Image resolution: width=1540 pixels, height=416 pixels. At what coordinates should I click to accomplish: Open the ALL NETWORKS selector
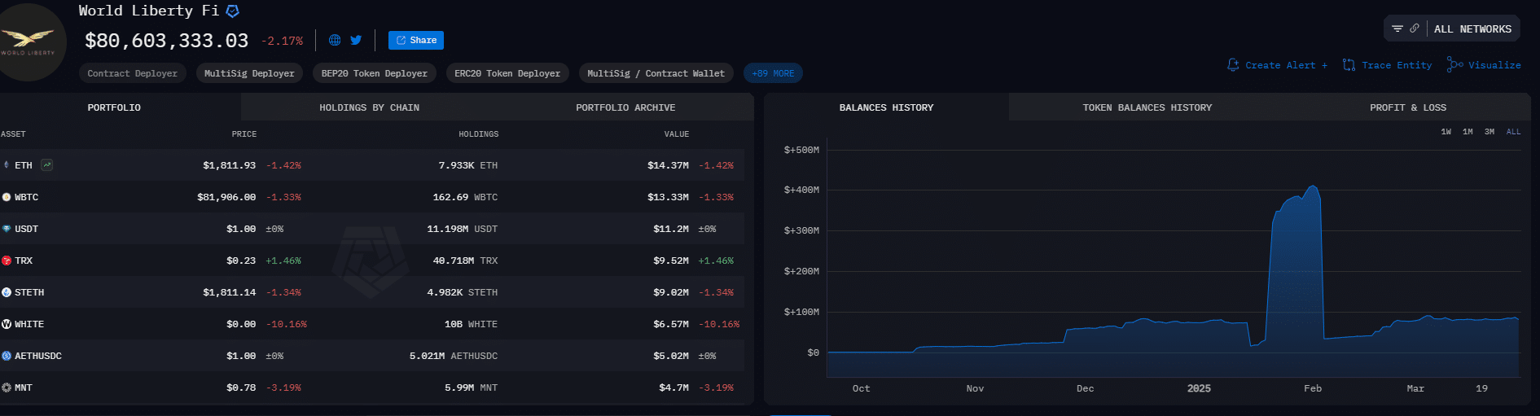pos(1472,28)
